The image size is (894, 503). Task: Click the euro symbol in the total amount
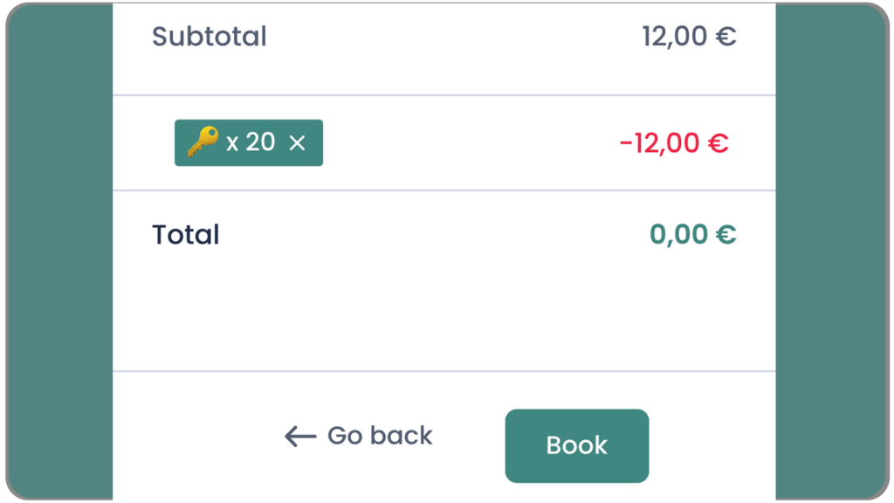click(x=726, y=235)
